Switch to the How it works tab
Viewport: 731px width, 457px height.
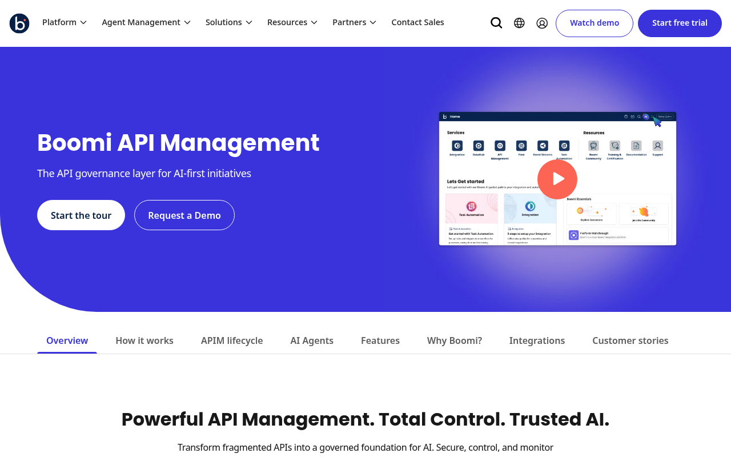point(144,340)
